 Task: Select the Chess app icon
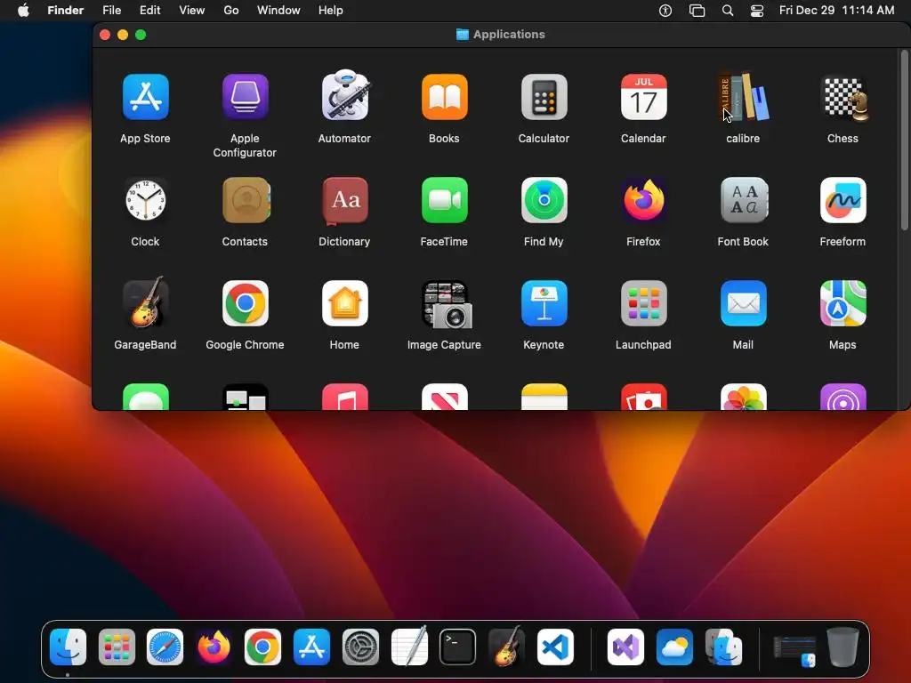pyautogui.click(x=843, y=99)
